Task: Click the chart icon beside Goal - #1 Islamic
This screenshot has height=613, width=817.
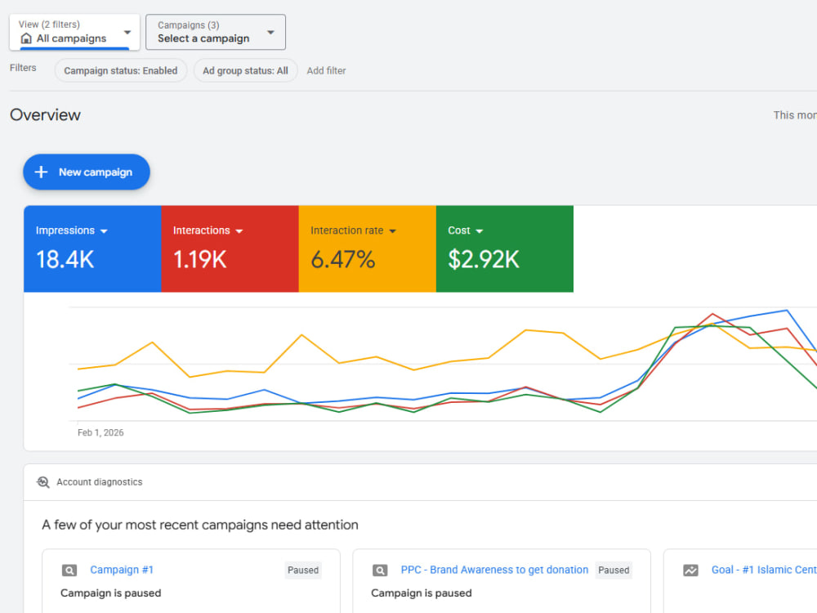Action: 691,570
